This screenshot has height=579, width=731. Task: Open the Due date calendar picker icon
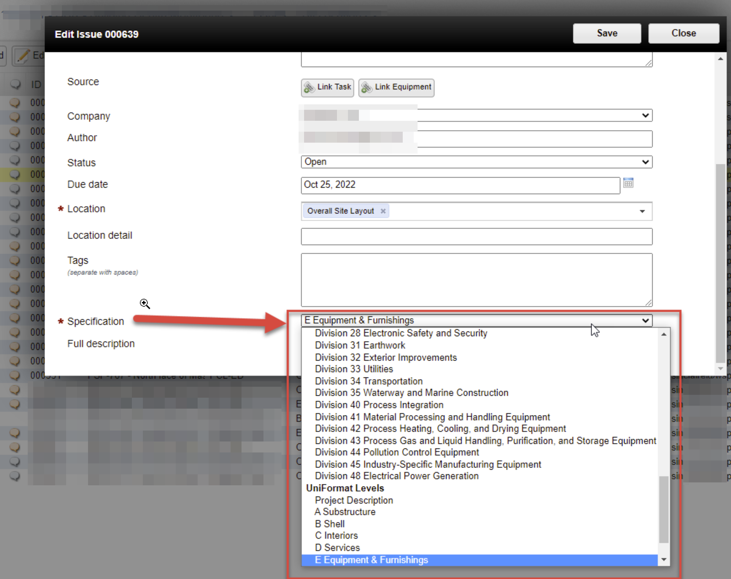pos(628,183)
